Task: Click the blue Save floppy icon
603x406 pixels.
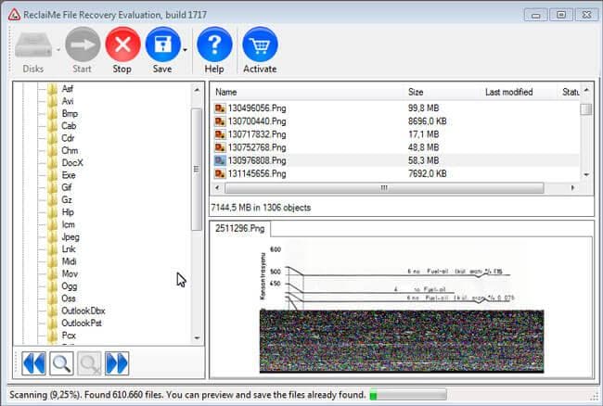Action: [163, 44]
